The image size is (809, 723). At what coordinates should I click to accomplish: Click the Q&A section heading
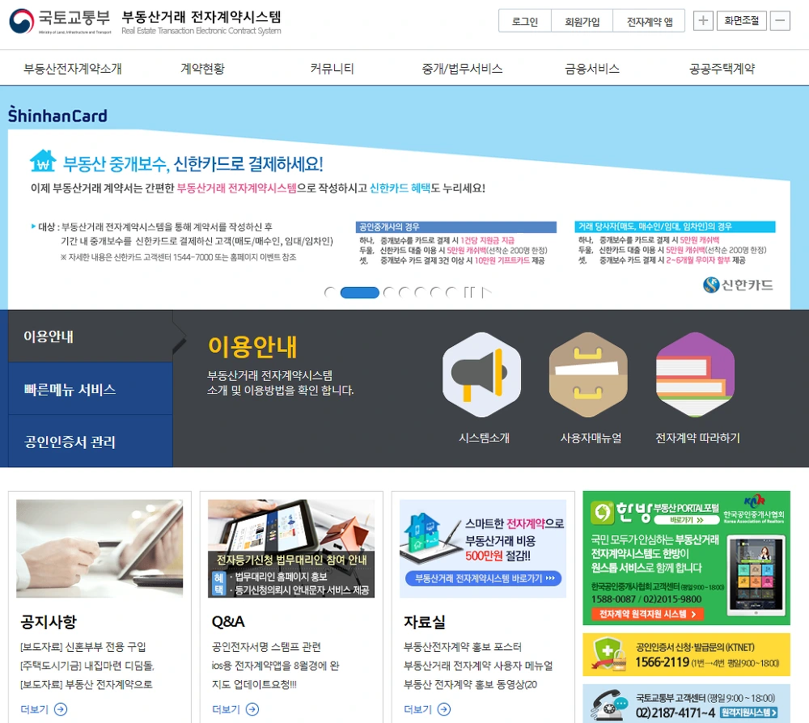coord(228,621)
